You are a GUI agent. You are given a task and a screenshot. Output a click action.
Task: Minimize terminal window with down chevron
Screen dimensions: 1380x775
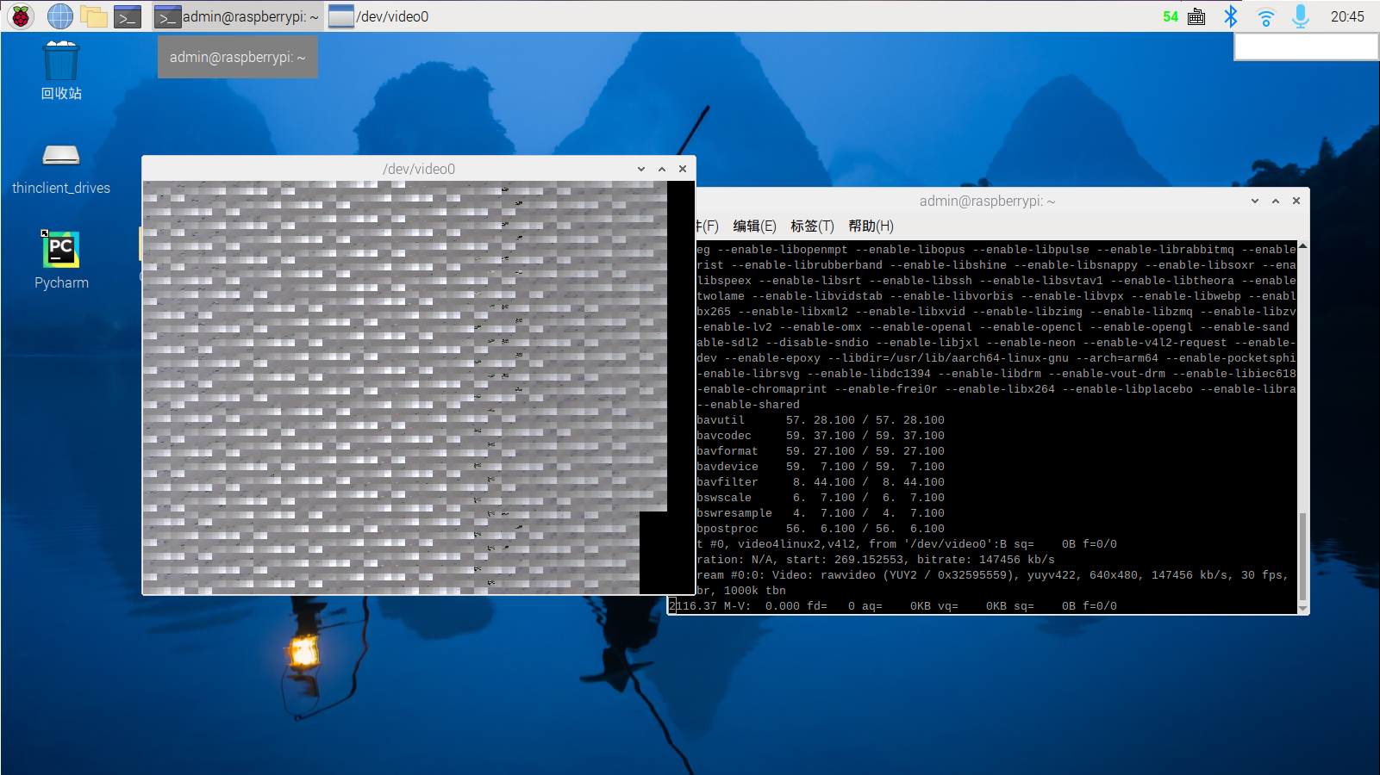(1254, 201)
